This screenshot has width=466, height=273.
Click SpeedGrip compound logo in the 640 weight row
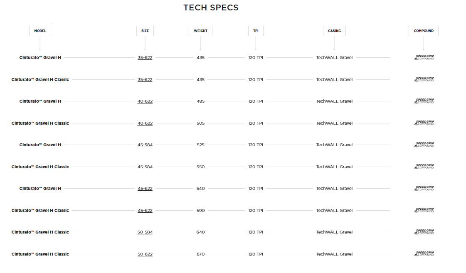tap(424, 232)
